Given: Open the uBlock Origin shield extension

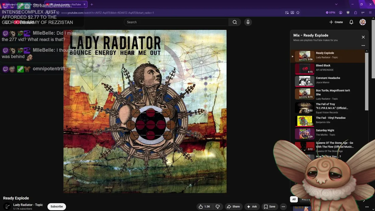Looking at the screenshot, I should pyautogui.click(x=348, y=13).
